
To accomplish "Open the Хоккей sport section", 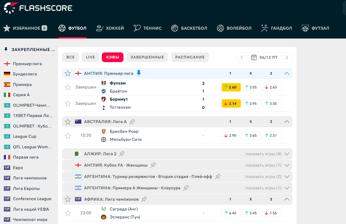I will click(110, 28).
